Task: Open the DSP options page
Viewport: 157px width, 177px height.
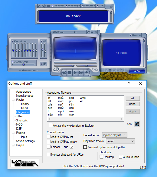Action: (x=19, y=129)
